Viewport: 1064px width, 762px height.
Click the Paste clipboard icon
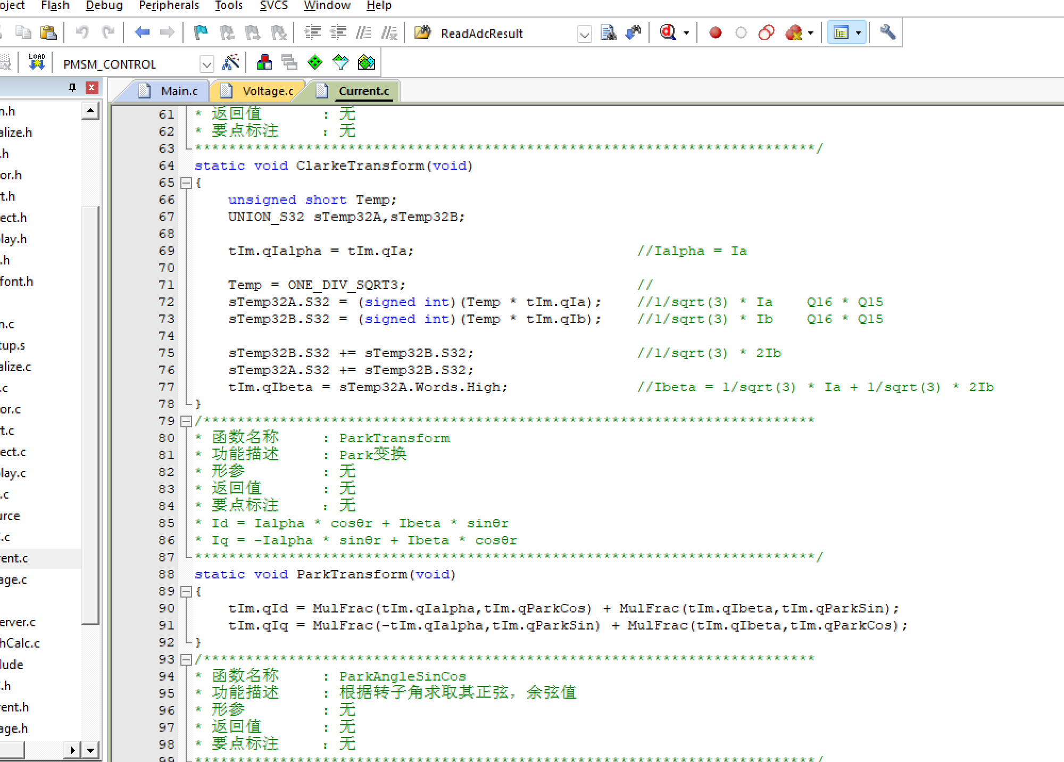click(48, 33)
